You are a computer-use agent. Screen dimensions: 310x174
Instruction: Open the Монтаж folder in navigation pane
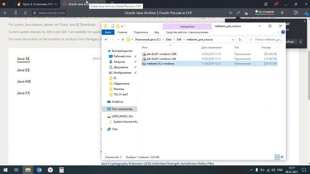(x=118, y=89)
